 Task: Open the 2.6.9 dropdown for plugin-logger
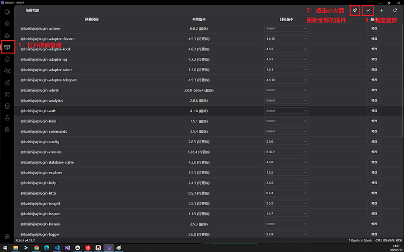tap(286, 234)
